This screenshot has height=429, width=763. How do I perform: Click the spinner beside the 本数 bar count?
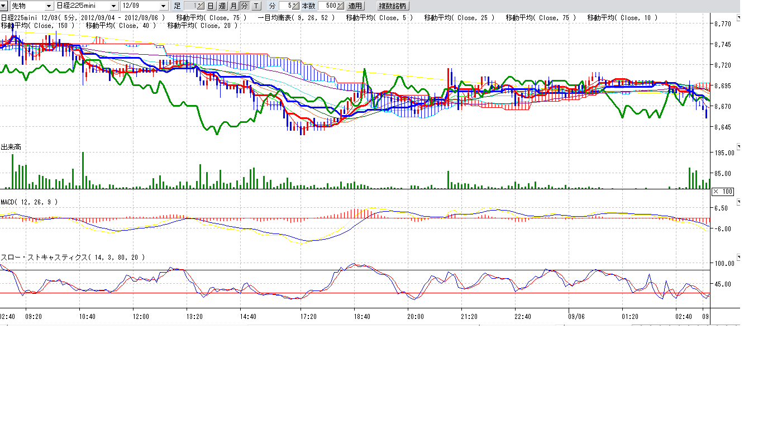(x=341, y=6)
